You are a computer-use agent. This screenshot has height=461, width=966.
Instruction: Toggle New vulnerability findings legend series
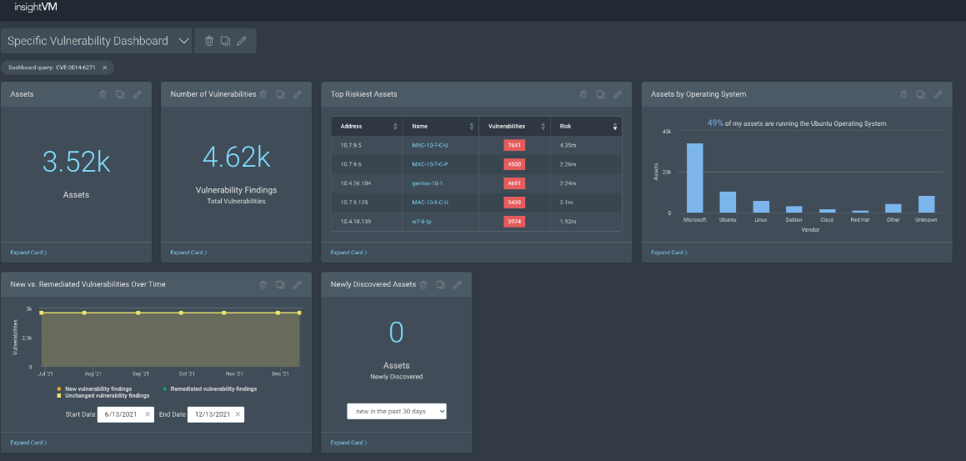point(93,388)
